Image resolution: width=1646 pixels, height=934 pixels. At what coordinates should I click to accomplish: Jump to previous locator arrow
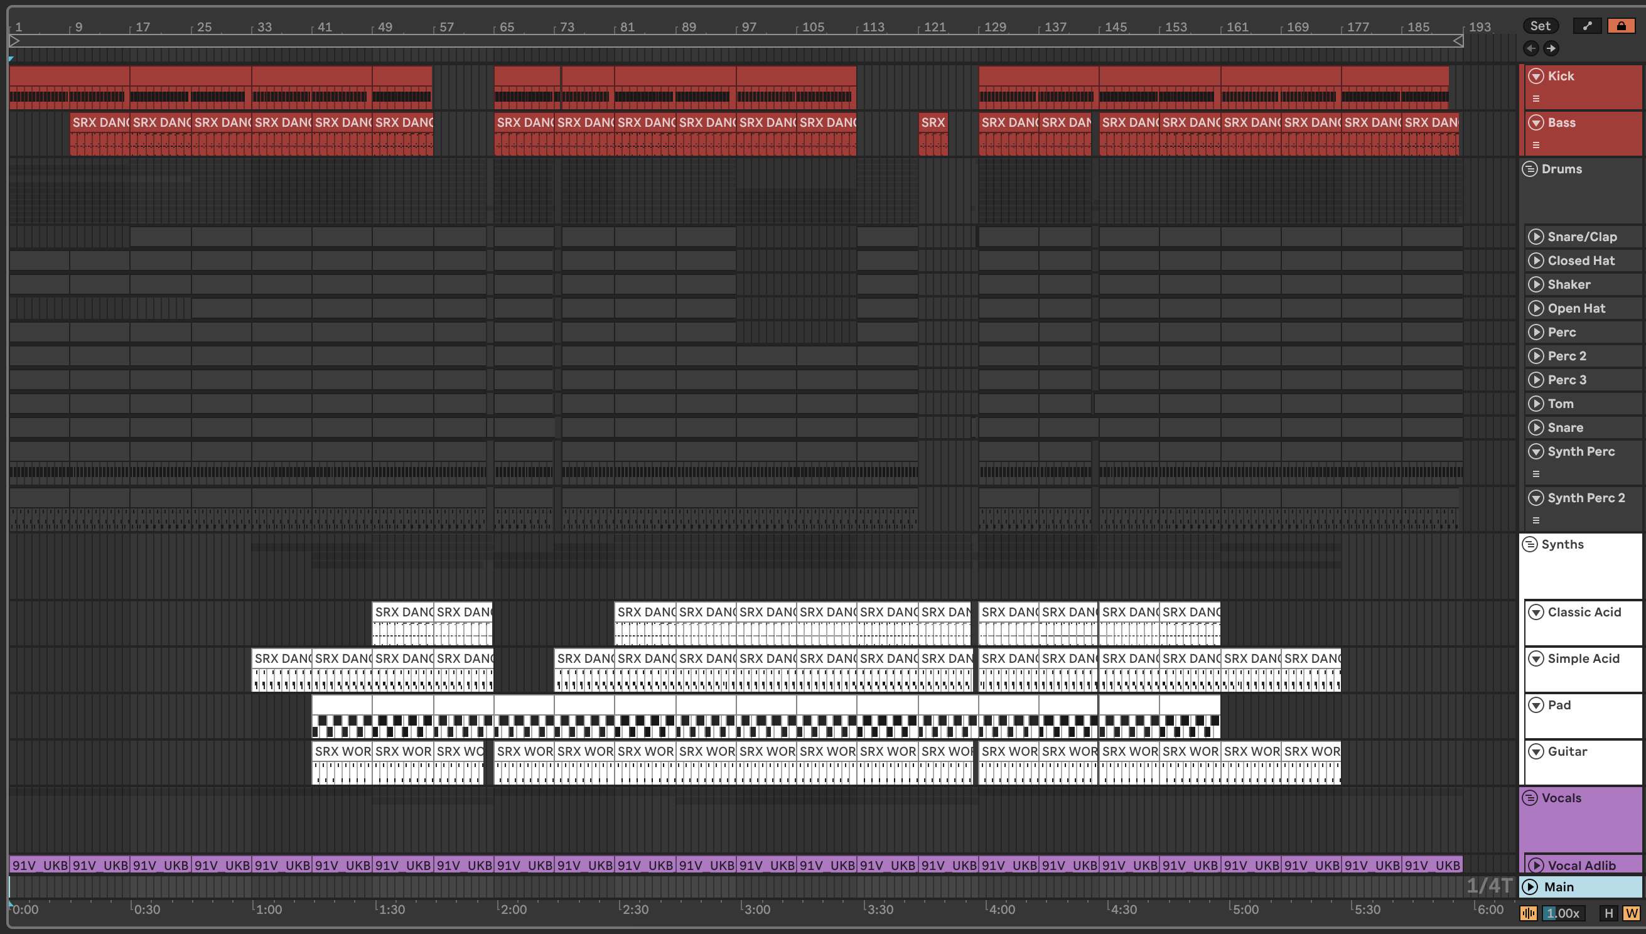1531,48
